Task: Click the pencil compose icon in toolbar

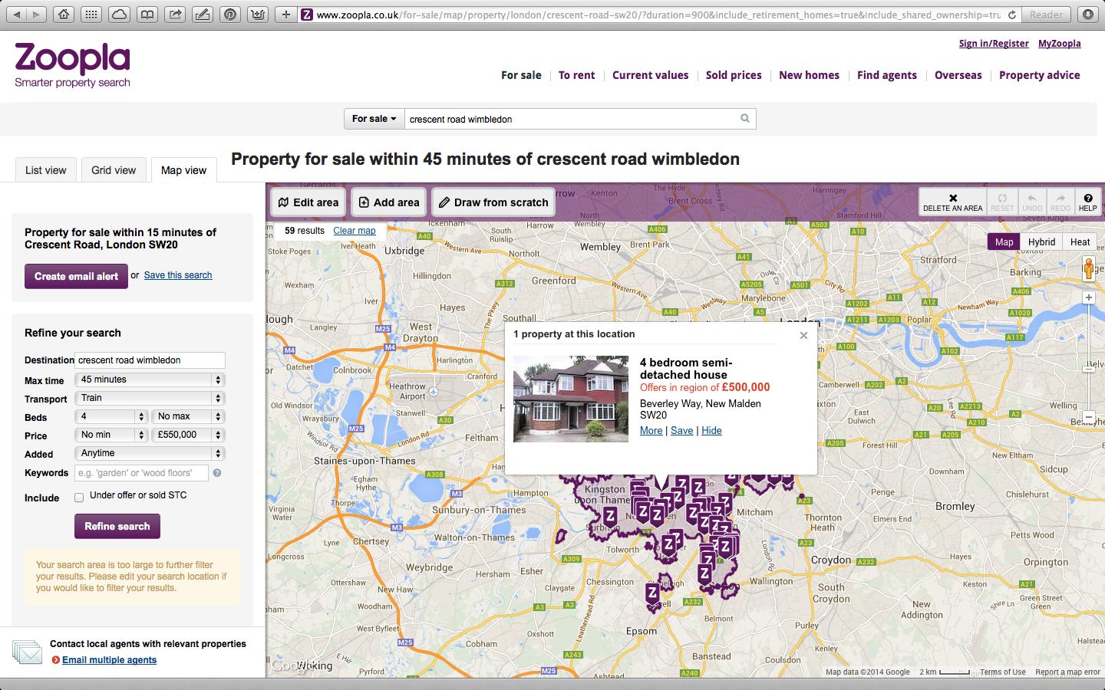Action: click(x=203, y=15)
